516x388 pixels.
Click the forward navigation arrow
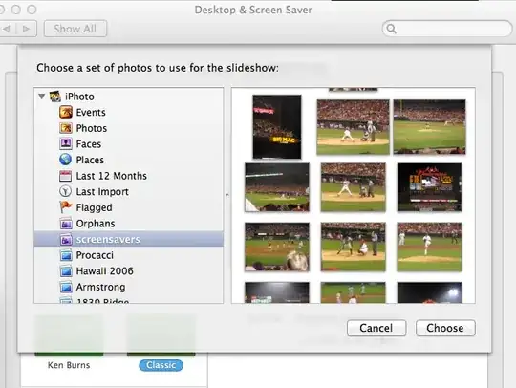27,29
